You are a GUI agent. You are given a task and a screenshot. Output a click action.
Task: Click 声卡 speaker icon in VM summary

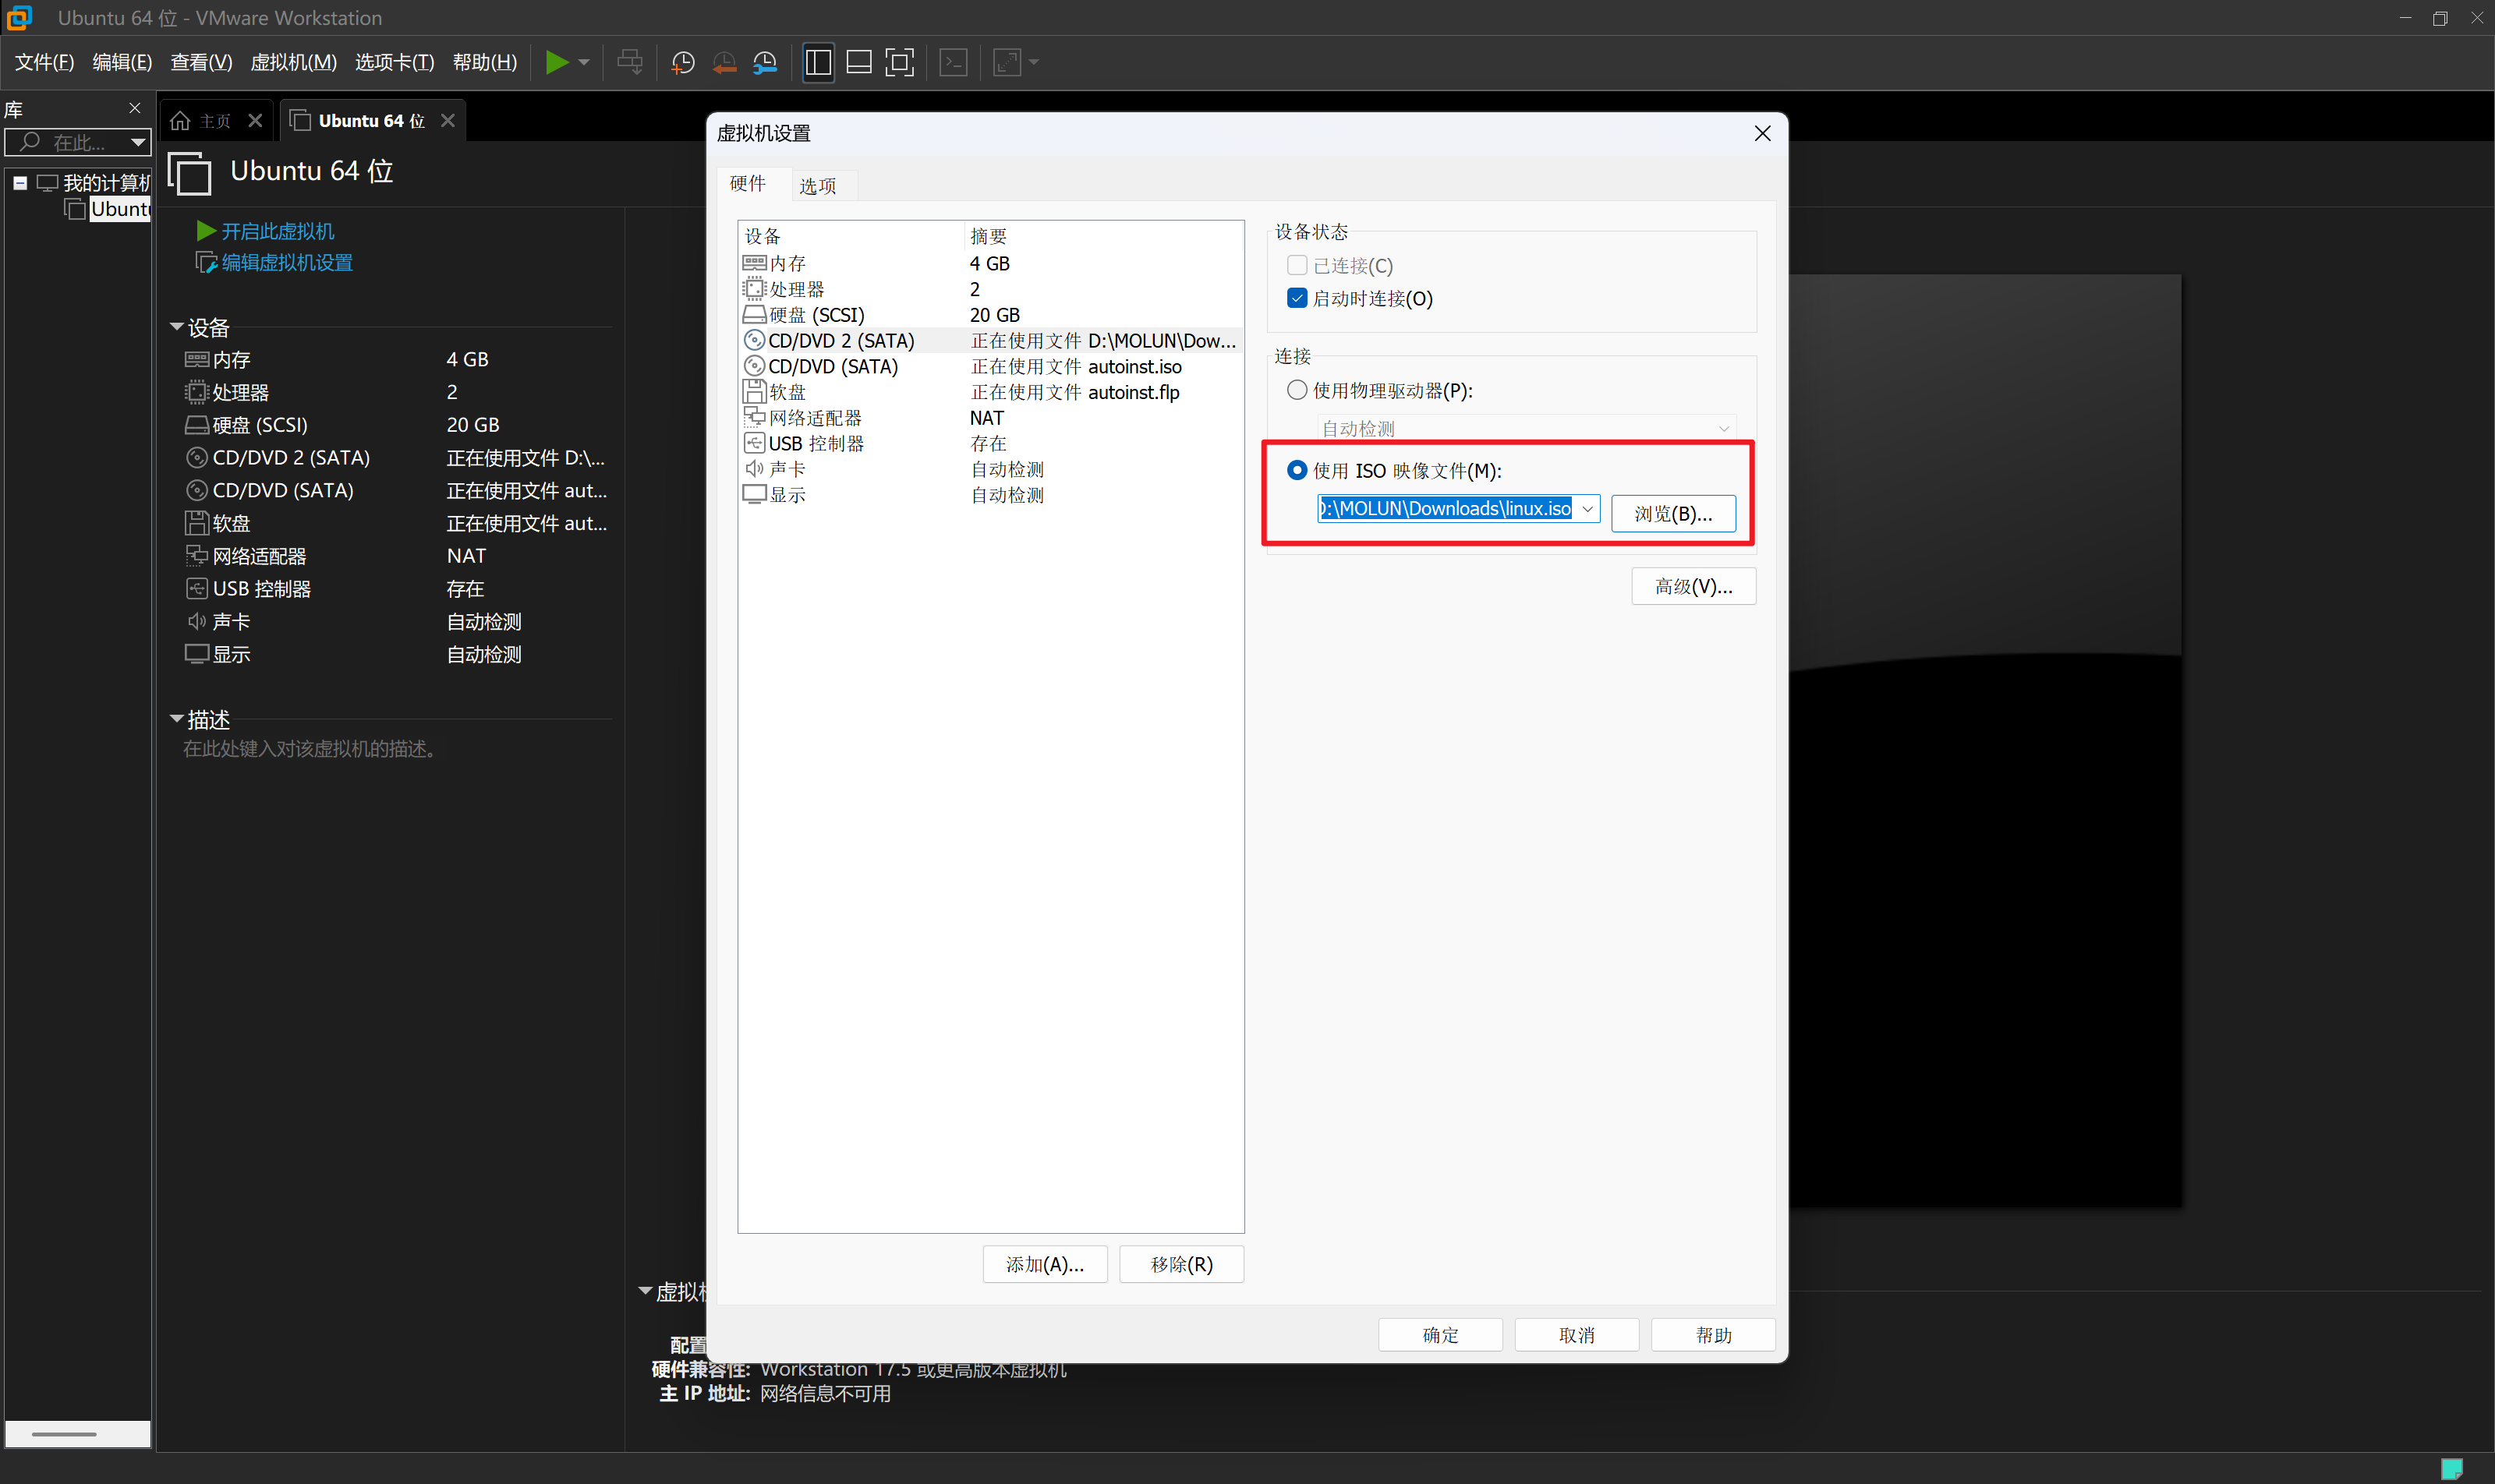[x=196, y=621]
